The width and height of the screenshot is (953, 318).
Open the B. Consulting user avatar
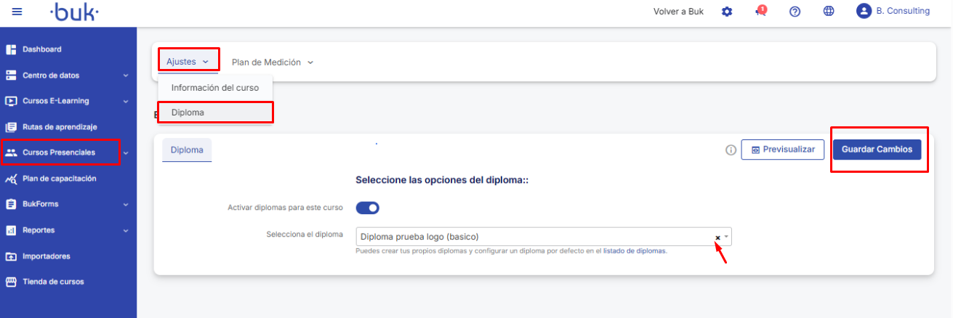pos(864,11)
